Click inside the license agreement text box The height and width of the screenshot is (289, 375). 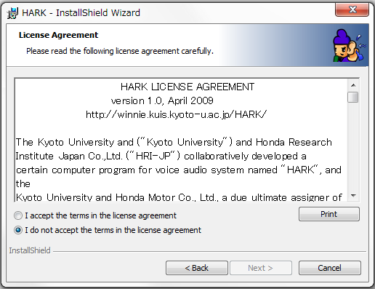click(x=181, y=140)
